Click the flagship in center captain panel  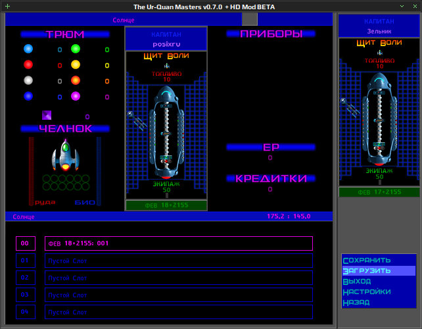click(x=166, y=132)
